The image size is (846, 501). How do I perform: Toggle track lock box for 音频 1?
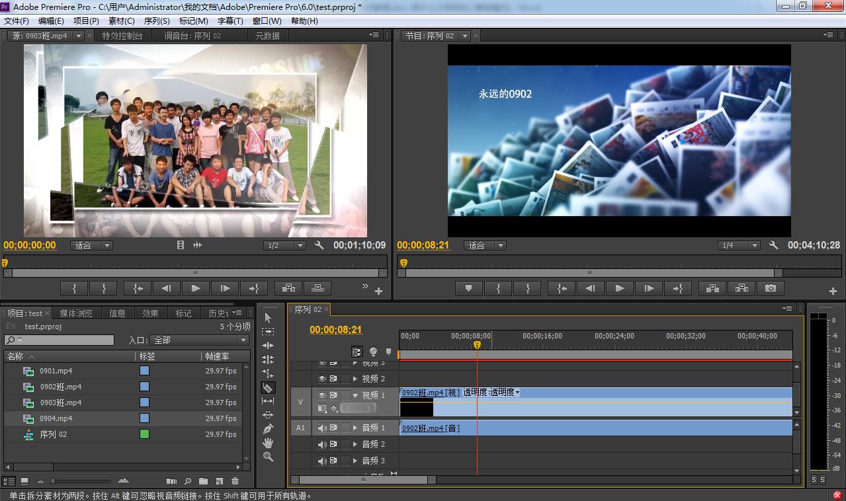click(x=345, y=428)
